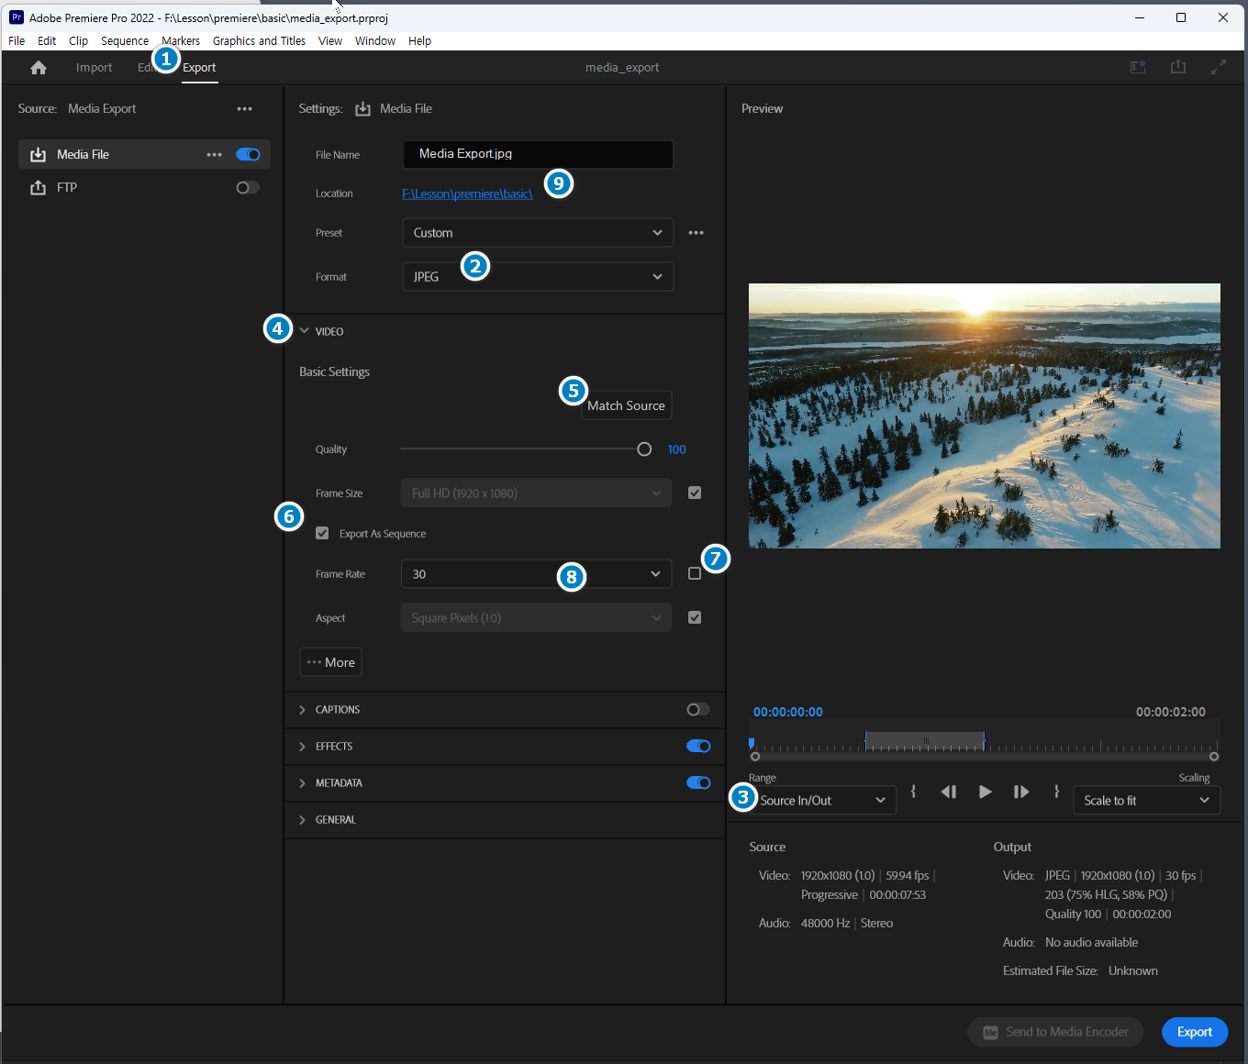1248x1064 pixels.
Task: Check the Frame Rate match source checkbox
Action: click(x=695, y=574)
